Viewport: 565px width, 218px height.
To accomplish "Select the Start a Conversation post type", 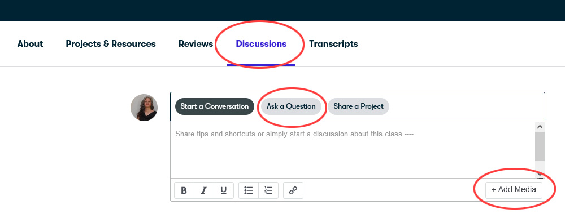I will [214, 106].
